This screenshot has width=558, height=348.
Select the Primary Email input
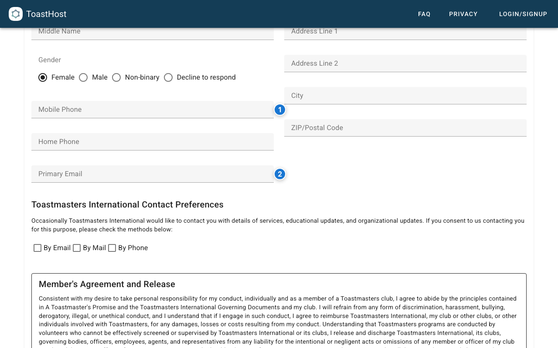click(152, 174)
